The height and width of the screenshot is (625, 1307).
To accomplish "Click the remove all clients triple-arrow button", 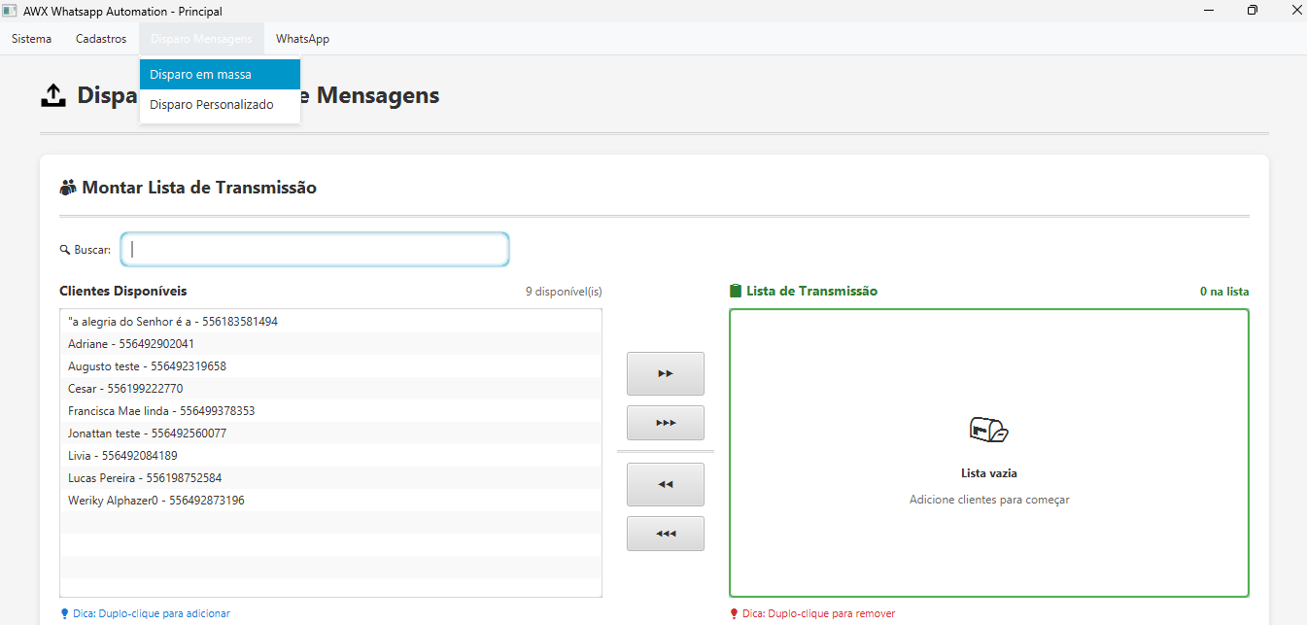I will [665, 534].
